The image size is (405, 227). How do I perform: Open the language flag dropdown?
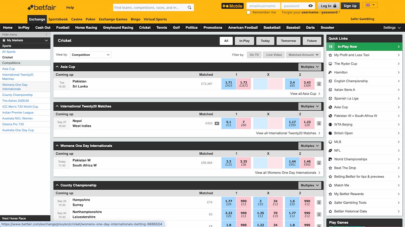pyautogui.click(x=370, y=5)
